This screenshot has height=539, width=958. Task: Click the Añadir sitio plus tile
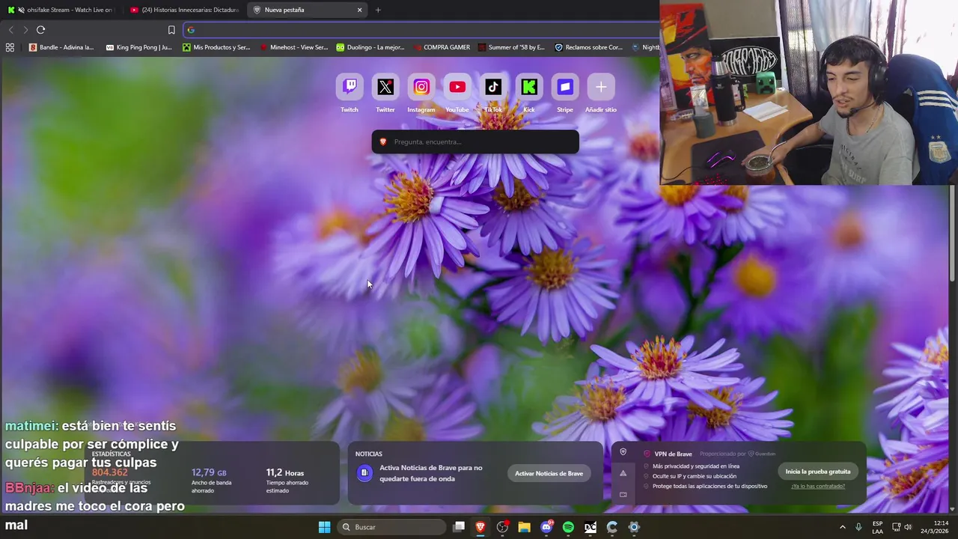pyautogui.click(x=601, y=88)
